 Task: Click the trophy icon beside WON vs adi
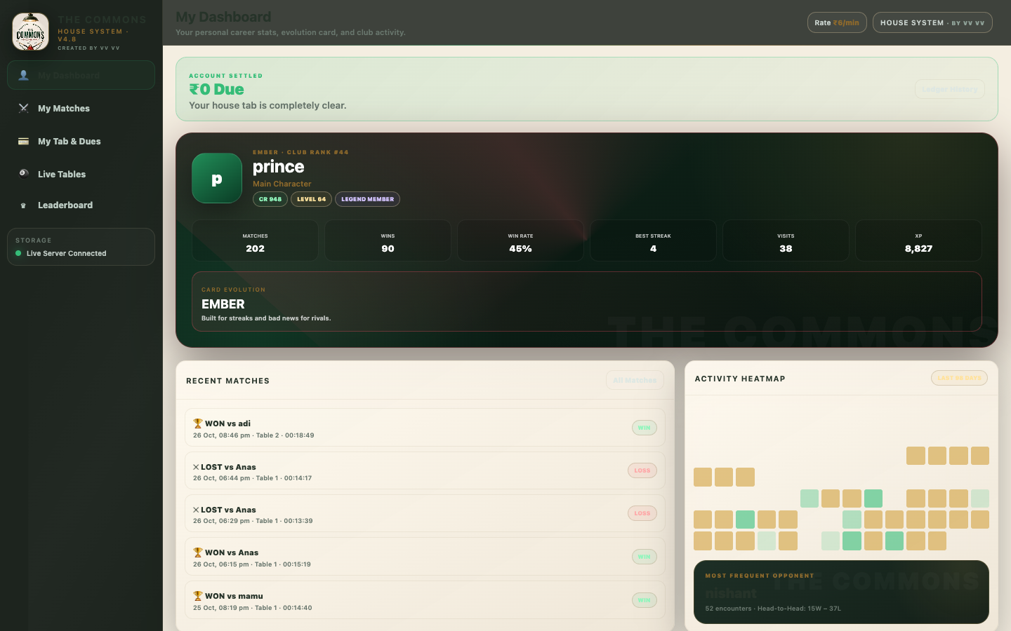pos(198,423)
